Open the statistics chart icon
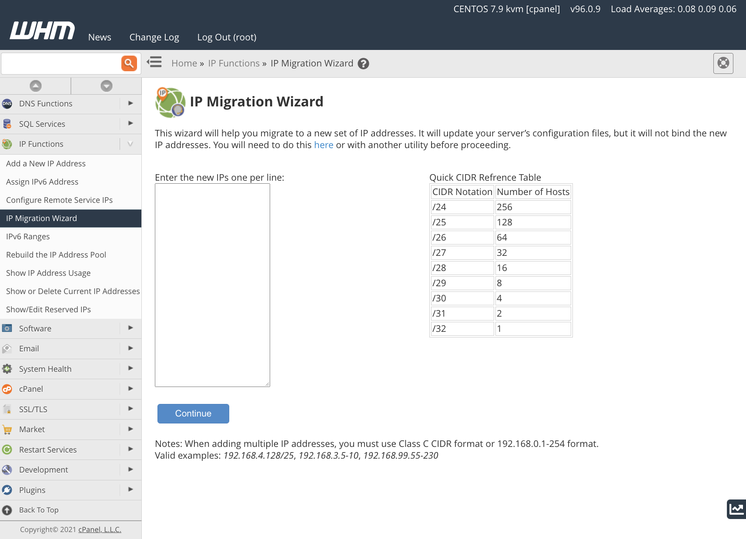This screenshot has width=746, height=539. pos(736,509)
